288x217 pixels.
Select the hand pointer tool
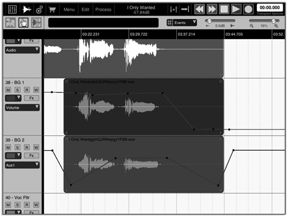point(24,22)
